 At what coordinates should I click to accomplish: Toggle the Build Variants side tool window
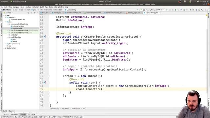[1, 92]
